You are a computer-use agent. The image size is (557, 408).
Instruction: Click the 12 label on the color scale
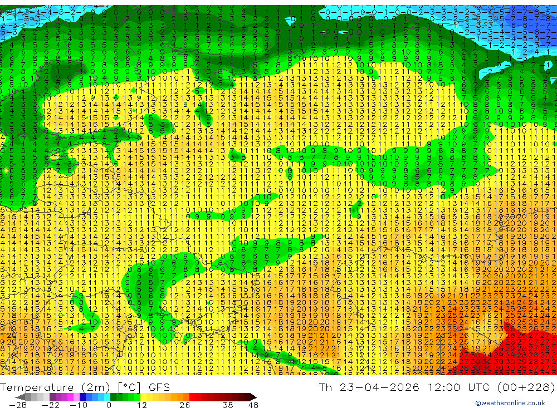tap(141, 405)
